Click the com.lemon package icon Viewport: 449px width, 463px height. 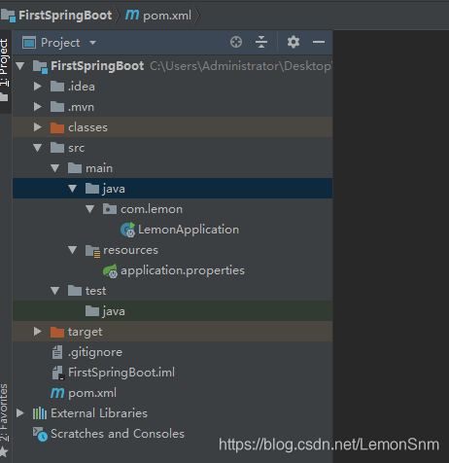(110, 209)
